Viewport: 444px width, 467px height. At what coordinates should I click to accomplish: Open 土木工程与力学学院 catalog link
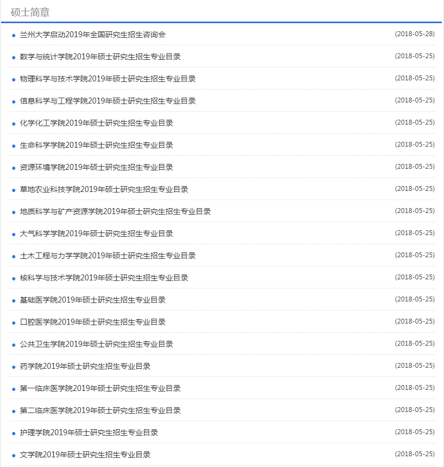[108, 256]
